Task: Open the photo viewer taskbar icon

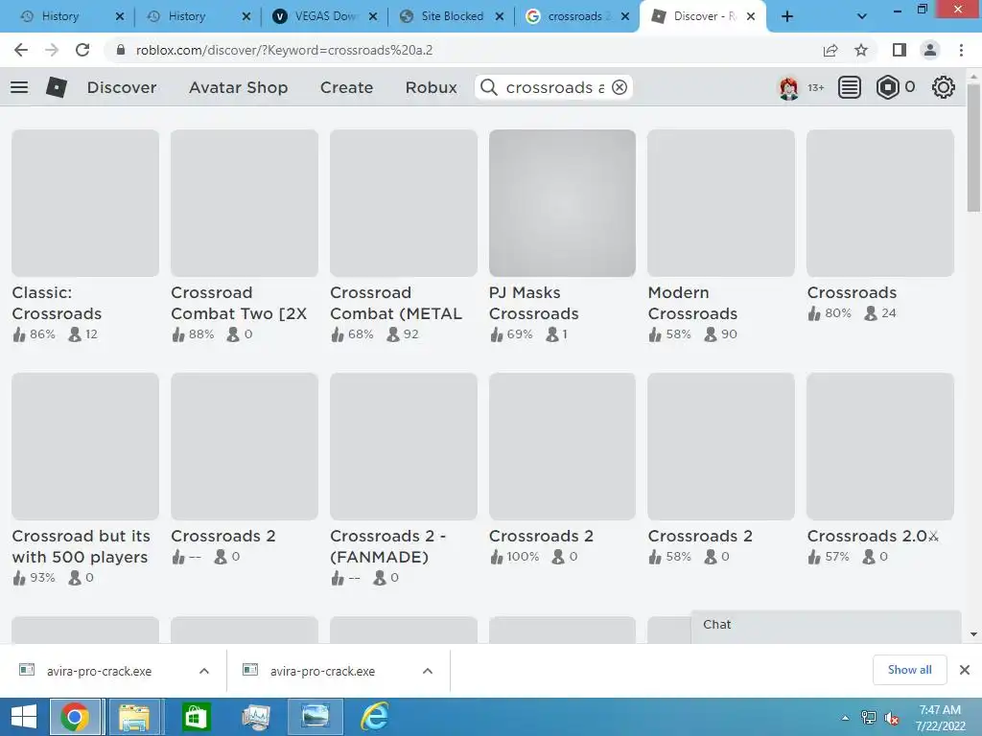Action: (315, 717)
